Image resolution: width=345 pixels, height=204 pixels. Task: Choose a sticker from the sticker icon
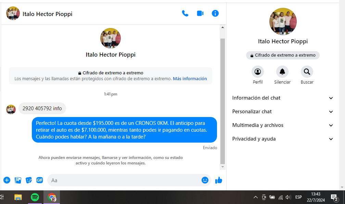[x=29, y=180]
